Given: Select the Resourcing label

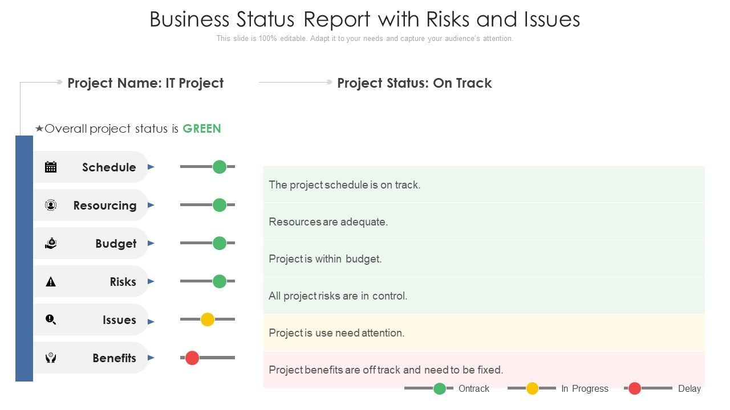Looking at the screenshot, I should click(x=105, y=206).
